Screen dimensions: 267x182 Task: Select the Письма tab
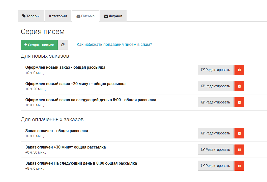pyautogui.click(x=85, y=16)
